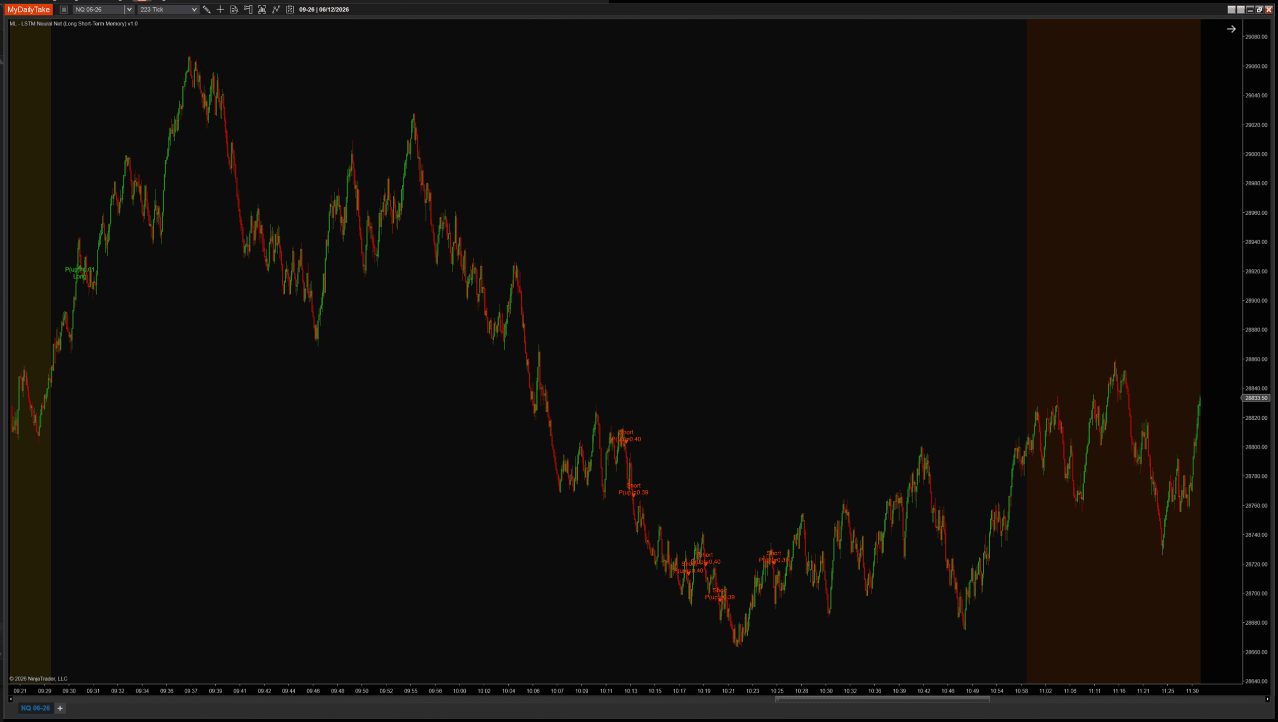The width and height of the screenshot is (1278, 722).
Task: Click the 09:21 time axis label
Action: [20, 691]
